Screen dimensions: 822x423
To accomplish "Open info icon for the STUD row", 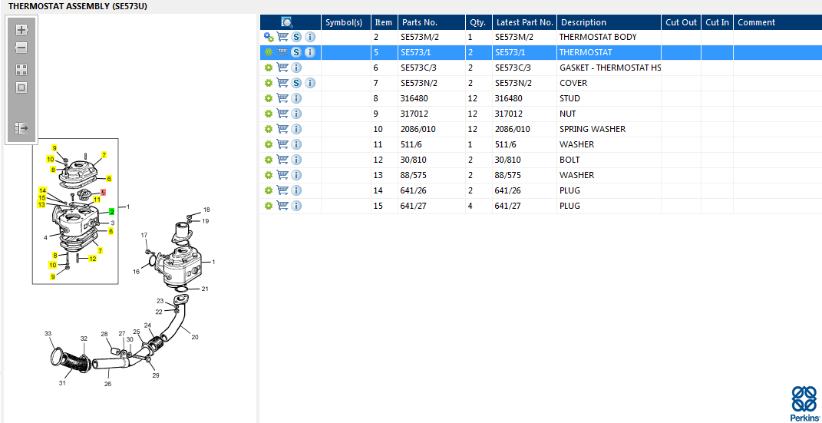I will (x=296, y=98).
